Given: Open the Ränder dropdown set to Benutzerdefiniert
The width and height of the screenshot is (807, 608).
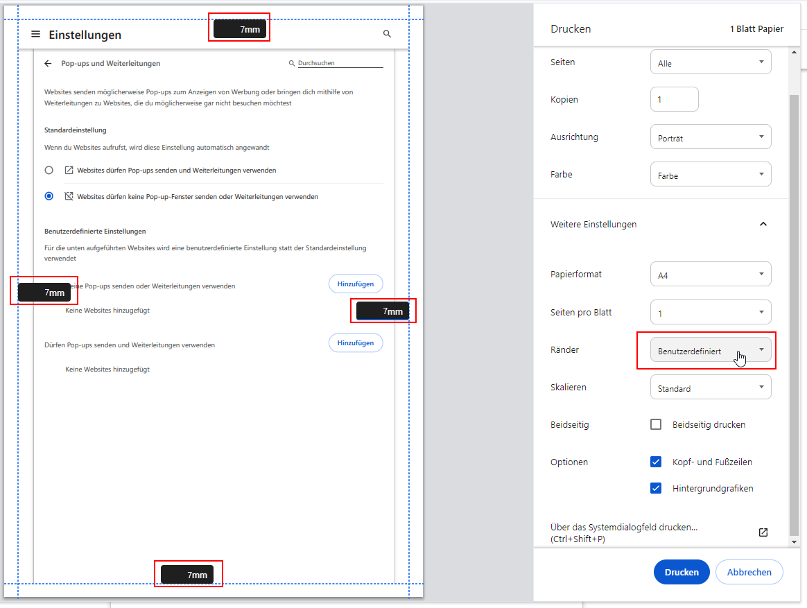Looking at the screenshot, I should (711, 350).
